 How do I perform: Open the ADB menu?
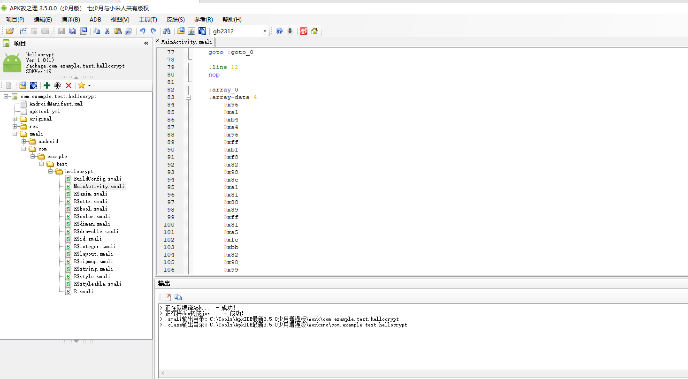point(95,19)
